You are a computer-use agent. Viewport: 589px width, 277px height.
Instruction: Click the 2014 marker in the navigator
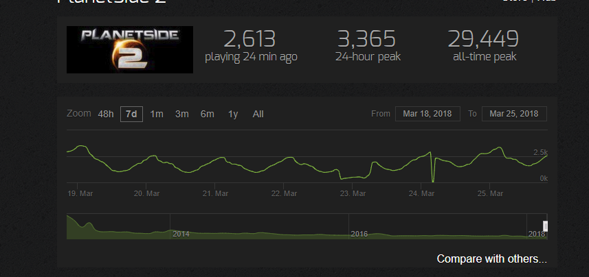(x=181, y=234)
